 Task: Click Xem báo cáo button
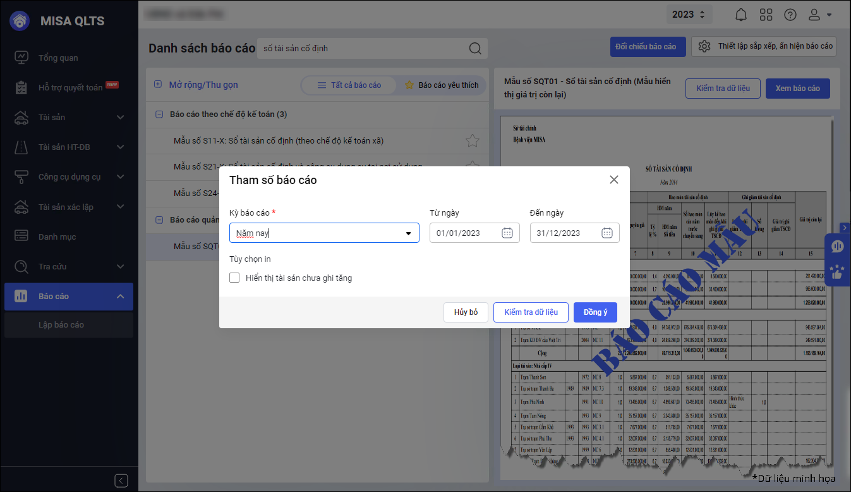[797, 89]
